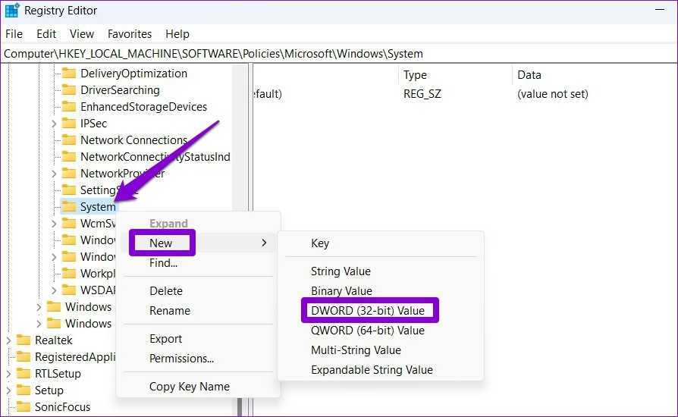
Task: Choose String Value from New submenu
Action: click(x=341, y=271)
